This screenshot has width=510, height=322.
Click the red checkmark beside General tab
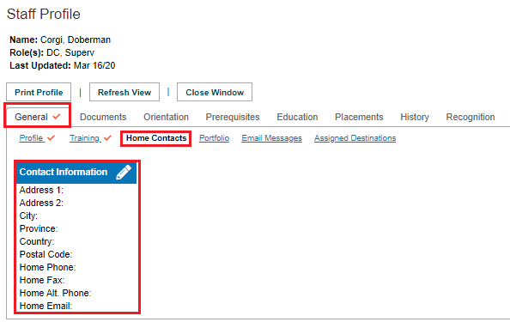point(57,117)
